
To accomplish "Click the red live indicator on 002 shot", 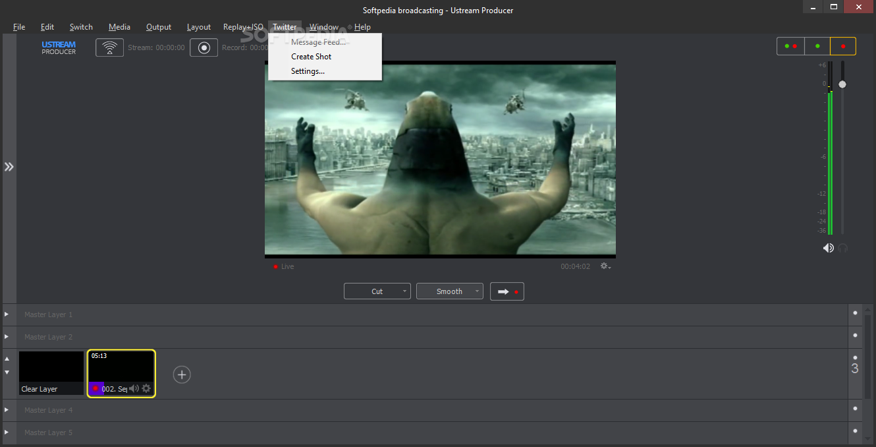I will (96, 388).
